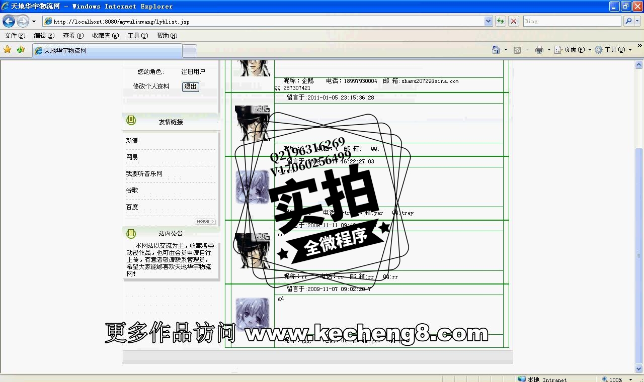Click the Print icon

pyautogui.click(x=539, y=50)
